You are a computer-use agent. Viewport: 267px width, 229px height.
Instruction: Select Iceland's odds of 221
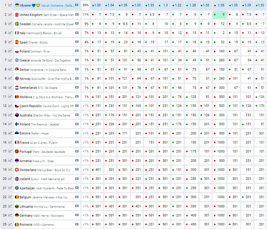click(137, 179)
